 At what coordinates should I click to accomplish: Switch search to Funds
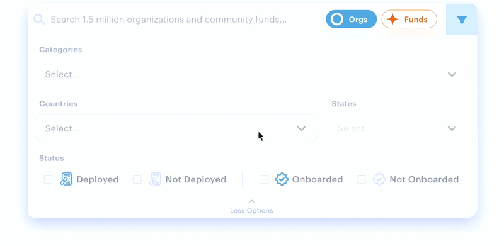coord(409,20)
